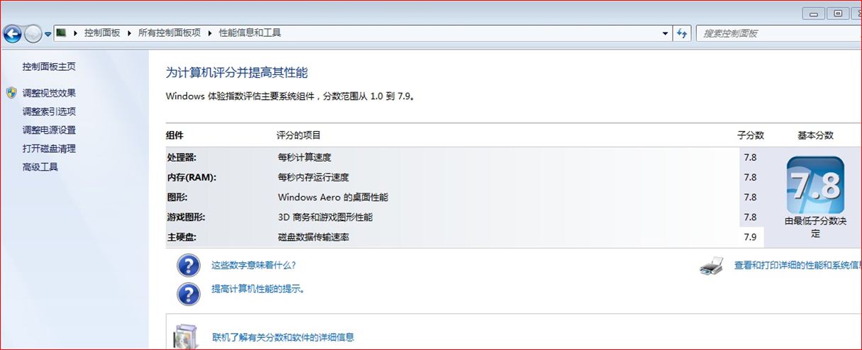Select the 处理器 component row label
This screenshot has width=862, height=350.
pyautogui.click(x=181, y=157)
